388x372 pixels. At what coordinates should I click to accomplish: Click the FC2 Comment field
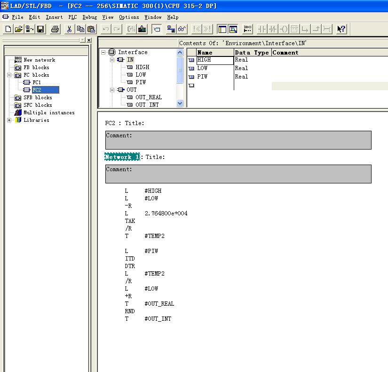[x=238, y=140]
